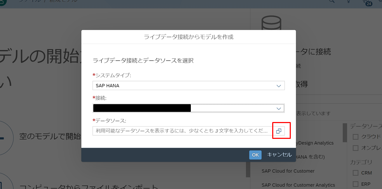Viewport: 382px width, 189px height.
Task: Open the システムタイプ dropdown showing SAP HANA
Action: (x=189, y=86)
